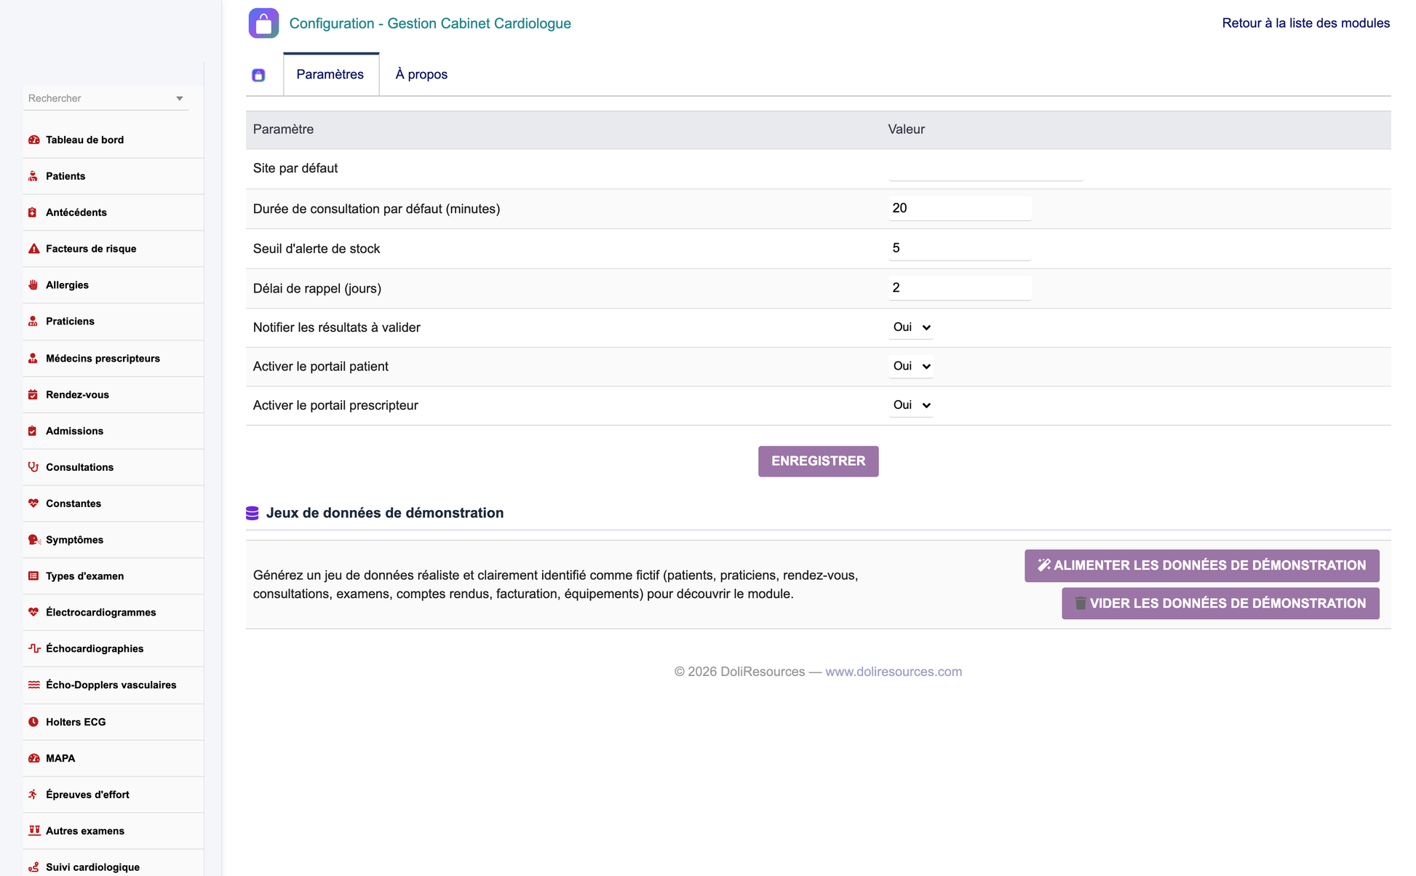This screenshot has width=1416, height=876.
Task: Click the Consultations stethoscope icon
Action: (x=33, y=467)
